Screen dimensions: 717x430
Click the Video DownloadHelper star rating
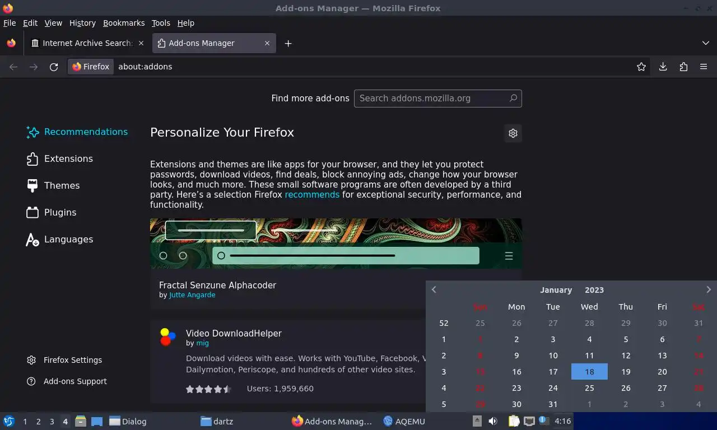tap(208, 389)
